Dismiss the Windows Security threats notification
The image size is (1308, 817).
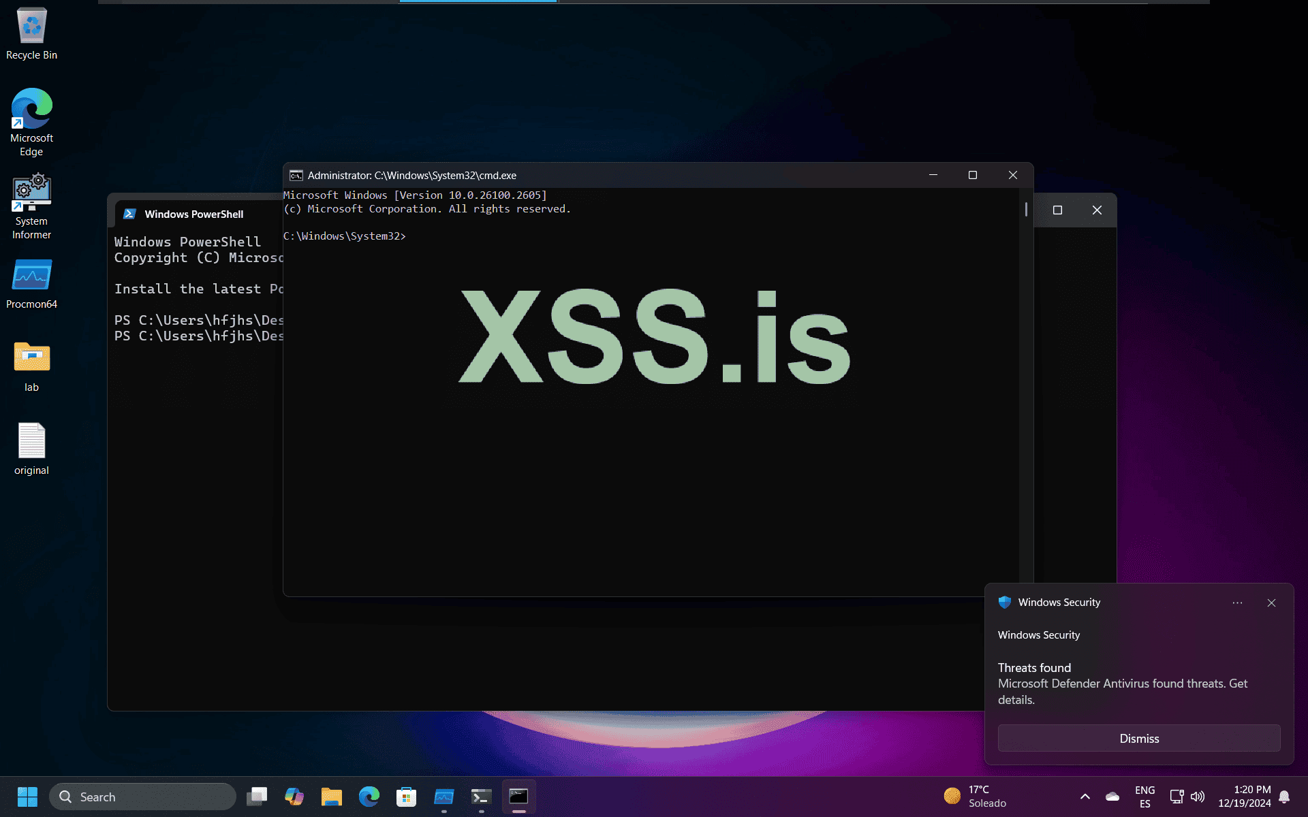coord(1138,738)
